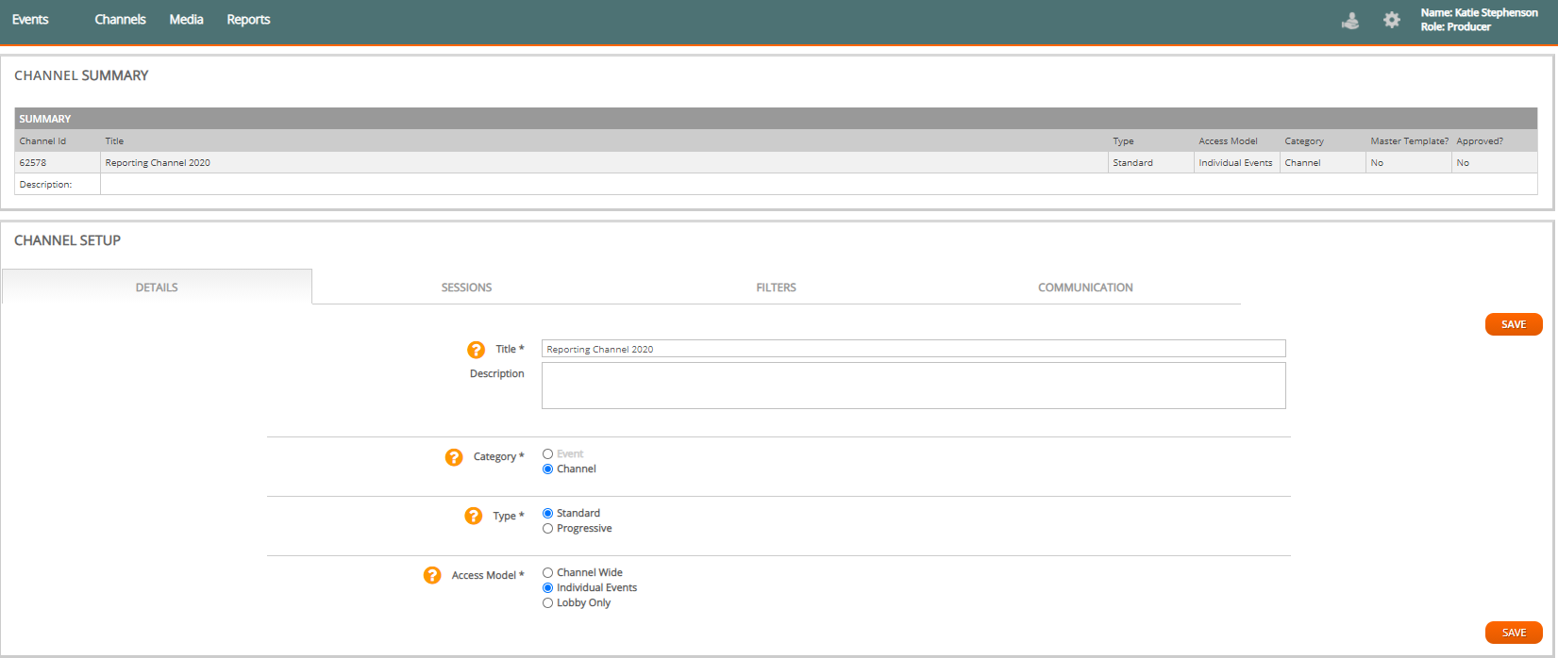Open the Events menu
Screen dimensions: 1558x658
tap(30, 20)
